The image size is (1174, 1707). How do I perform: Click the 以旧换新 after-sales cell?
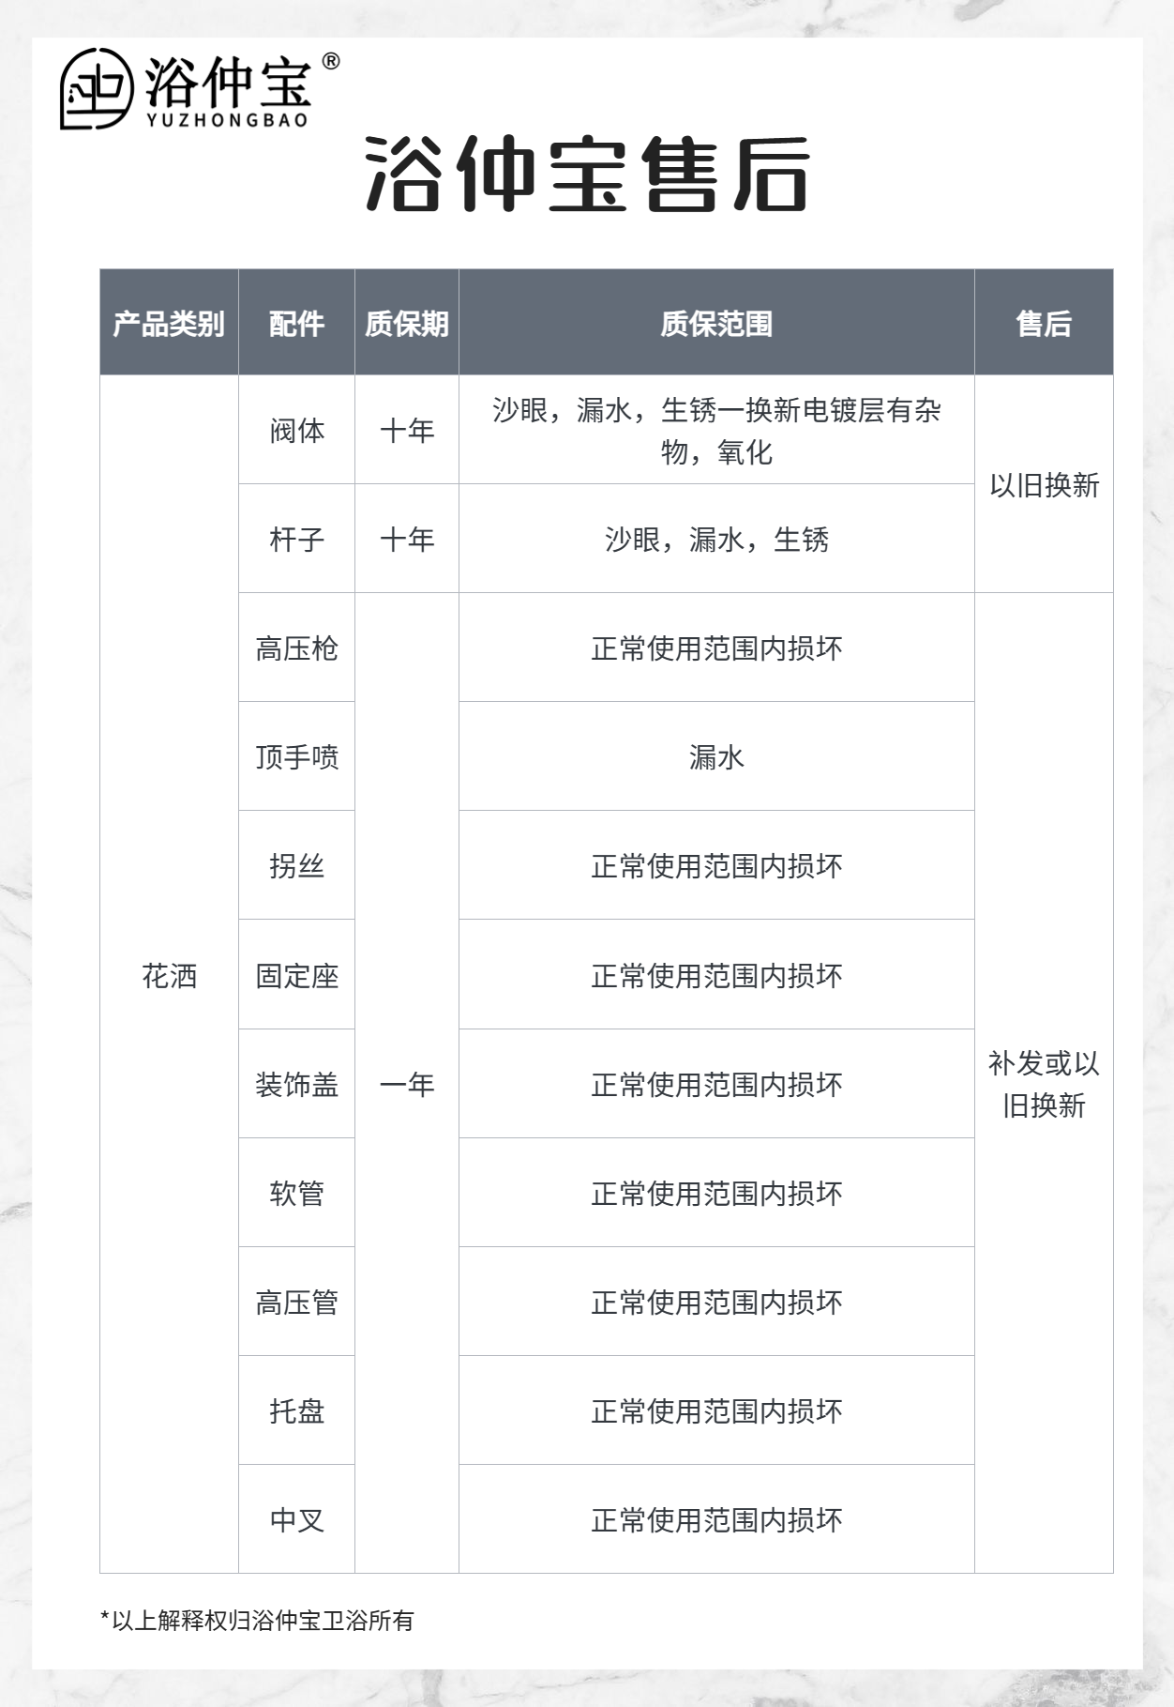click(1044, 485)
